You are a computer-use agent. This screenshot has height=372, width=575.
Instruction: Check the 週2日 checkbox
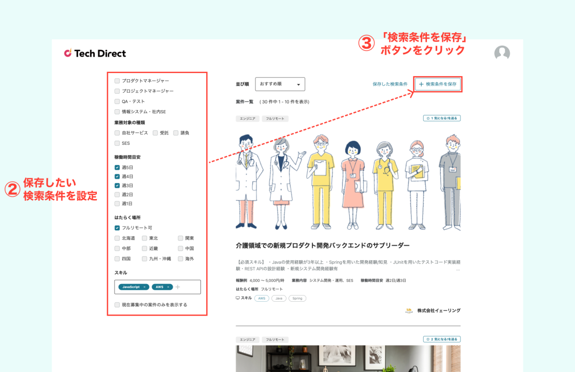click(x=117, y=195)
